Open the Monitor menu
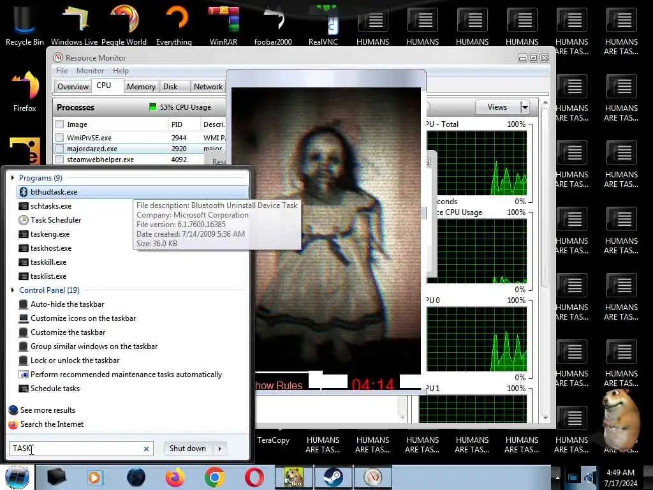653x490 pixels. (90, 71)
